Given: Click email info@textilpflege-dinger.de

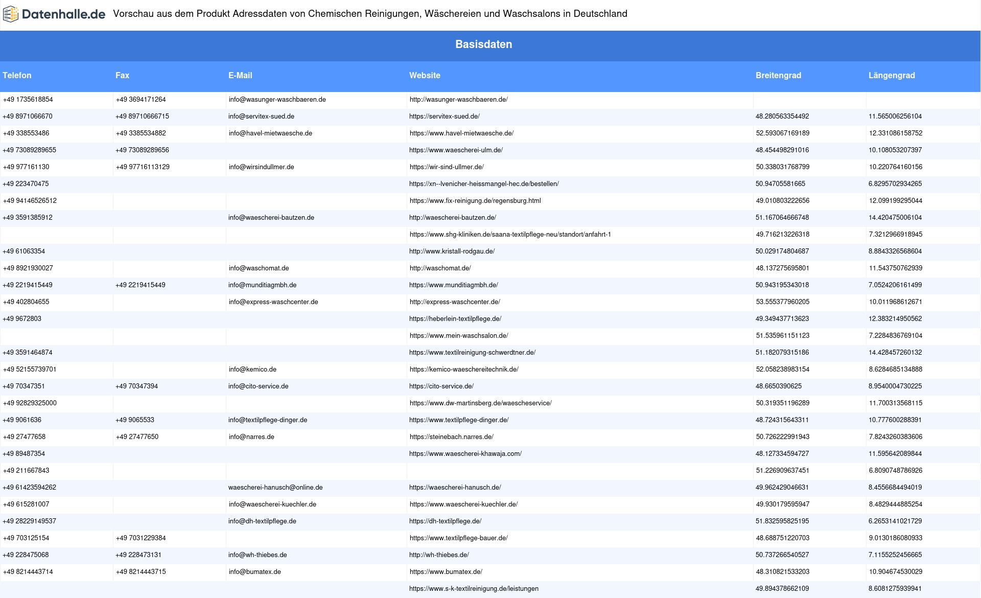Looking at the screenshot, I should (x=268, y=420).
